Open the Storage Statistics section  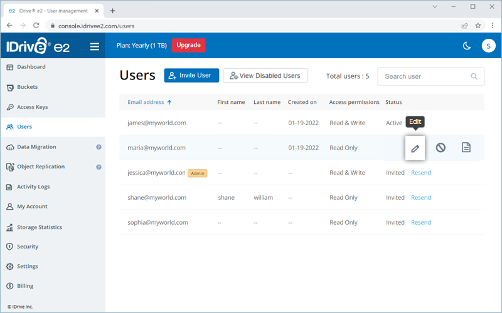(39, 227)
